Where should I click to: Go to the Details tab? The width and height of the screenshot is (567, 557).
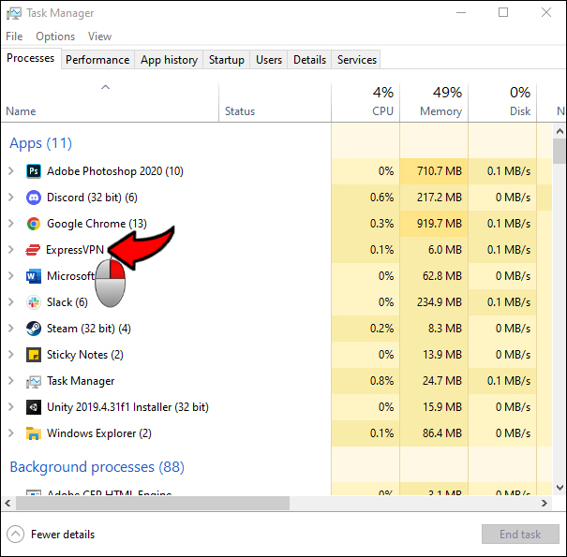(309, 60)
